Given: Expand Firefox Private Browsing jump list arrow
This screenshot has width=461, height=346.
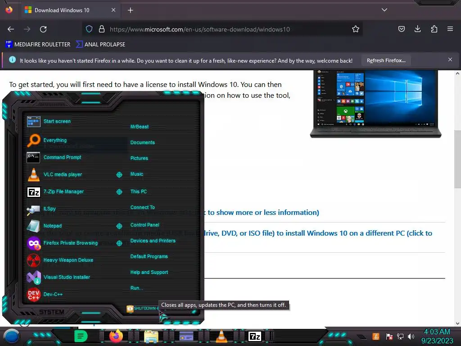Looking at the screenshot, I should tap(119, 243).
